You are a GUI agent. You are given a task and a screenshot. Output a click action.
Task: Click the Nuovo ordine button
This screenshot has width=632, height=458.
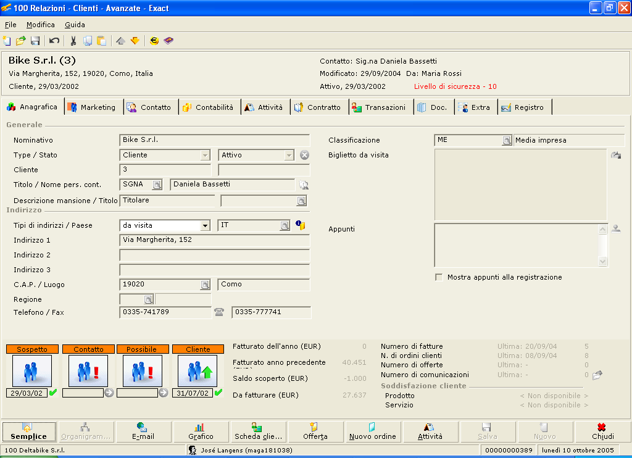point(372,431)
